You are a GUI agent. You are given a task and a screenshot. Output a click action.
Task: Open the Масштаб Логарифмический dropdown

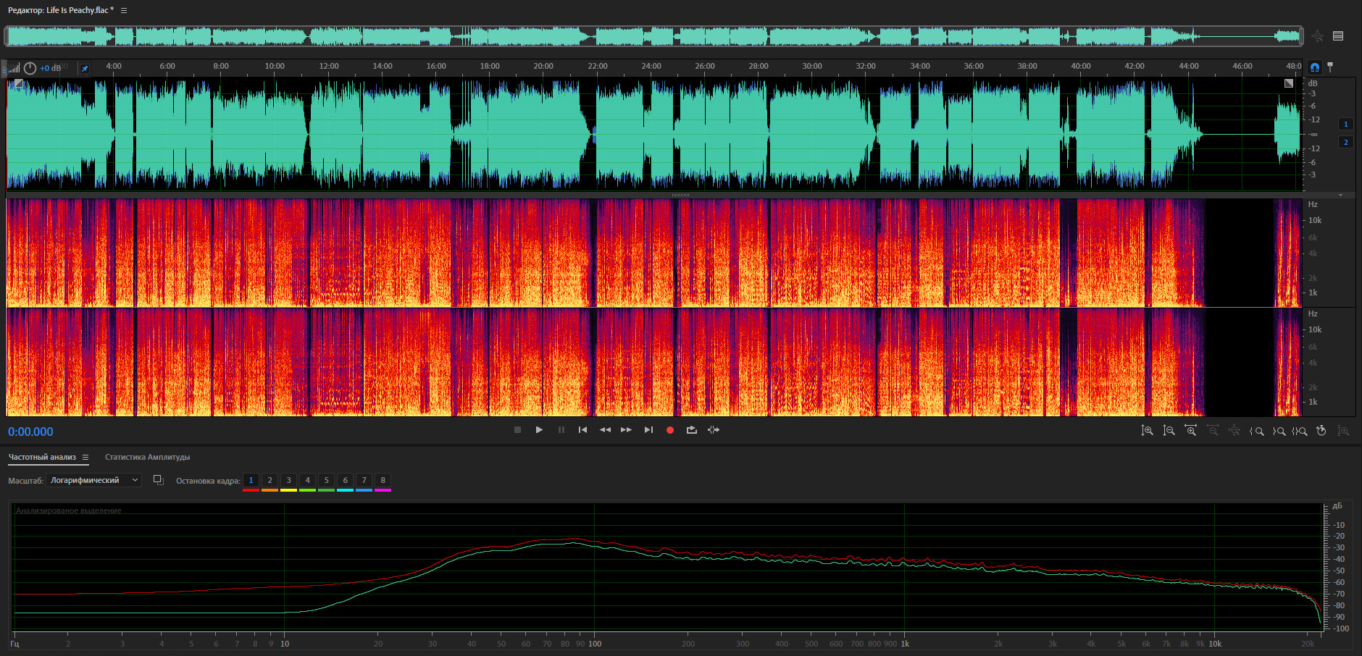click(93, 480)
